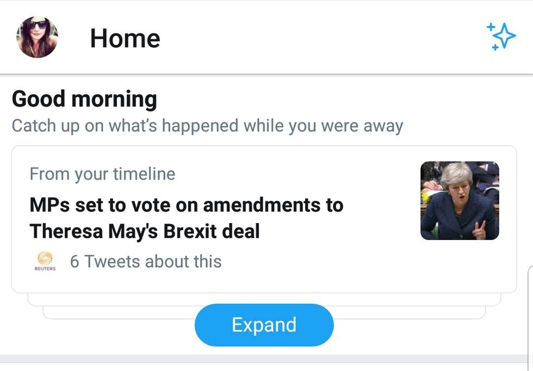View the Theresa May photo thumbnail

point(460,201)
